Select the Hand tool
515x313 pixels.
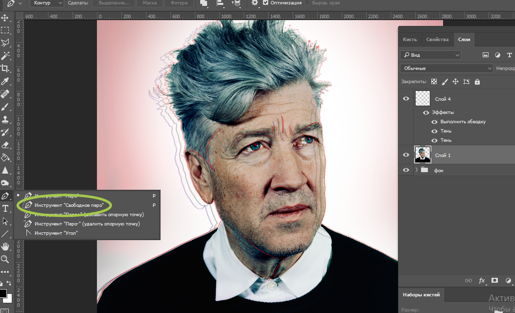pos(5,246)
